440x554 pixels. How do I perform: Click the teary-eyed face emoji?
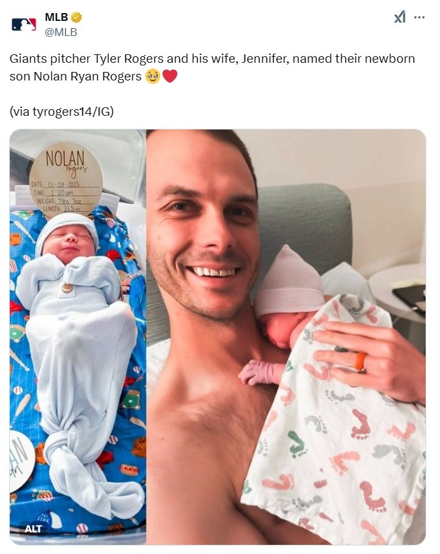pos(153,77)
